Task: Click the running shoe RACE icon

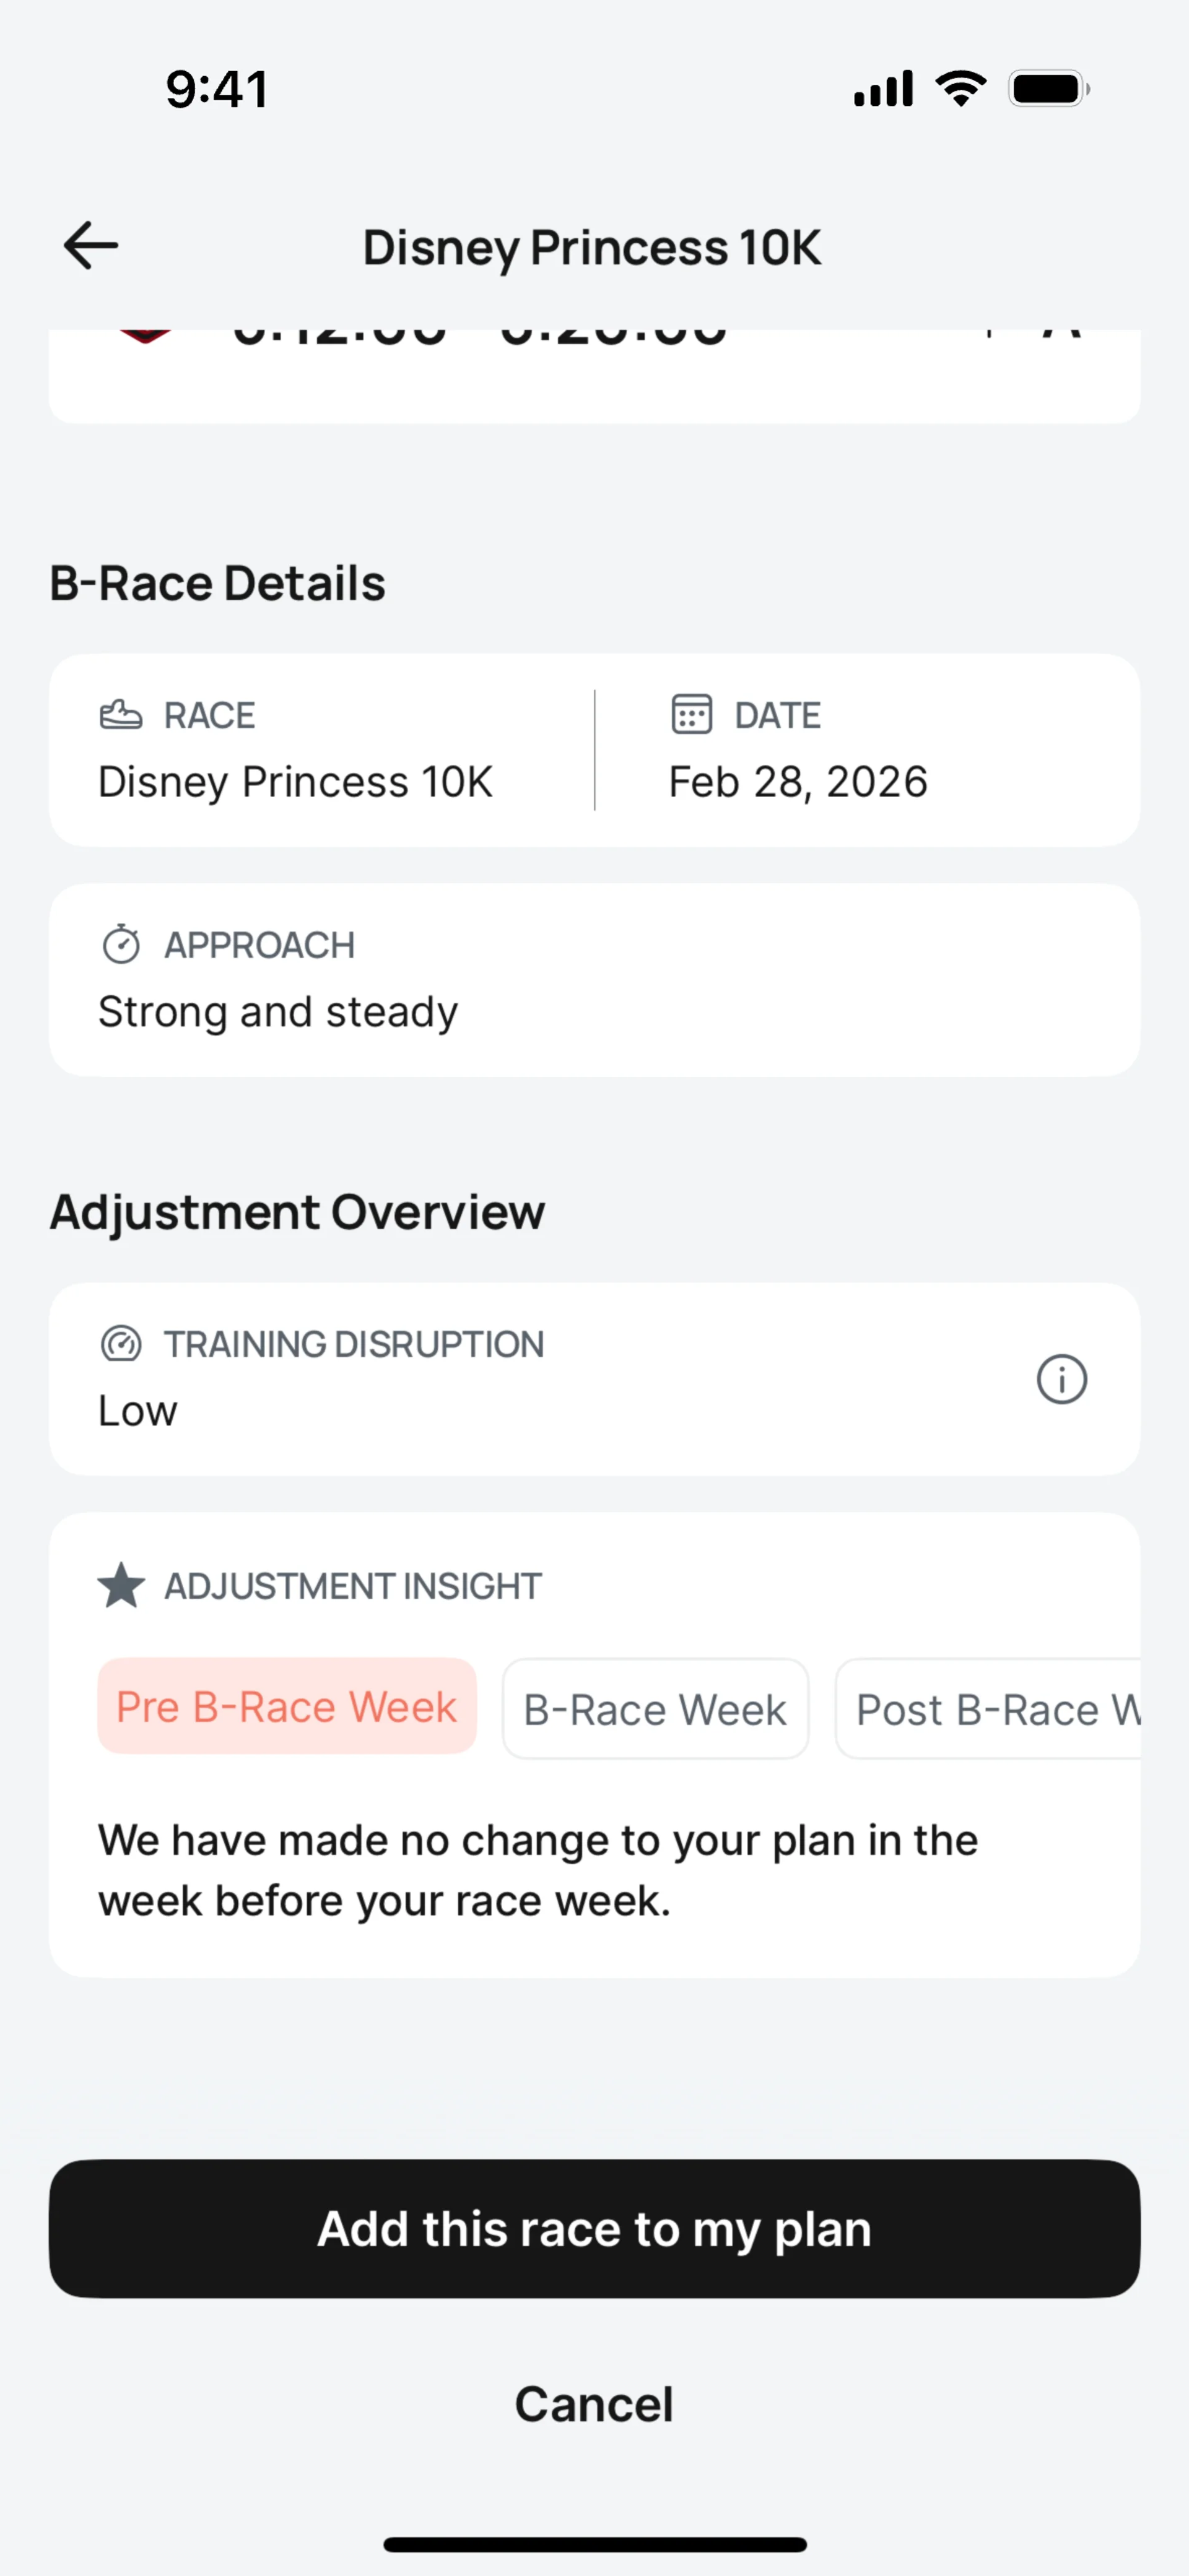Action: (x=121, y=715)
